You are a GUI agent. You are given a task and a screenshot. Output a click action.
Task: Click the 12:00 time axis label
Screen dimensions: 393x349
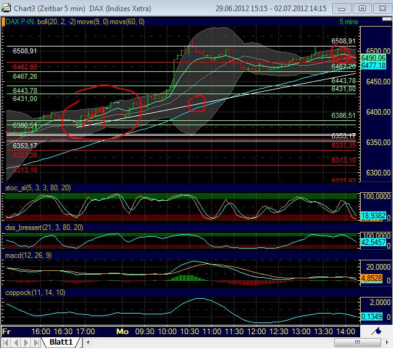click(x=257, y=332)
